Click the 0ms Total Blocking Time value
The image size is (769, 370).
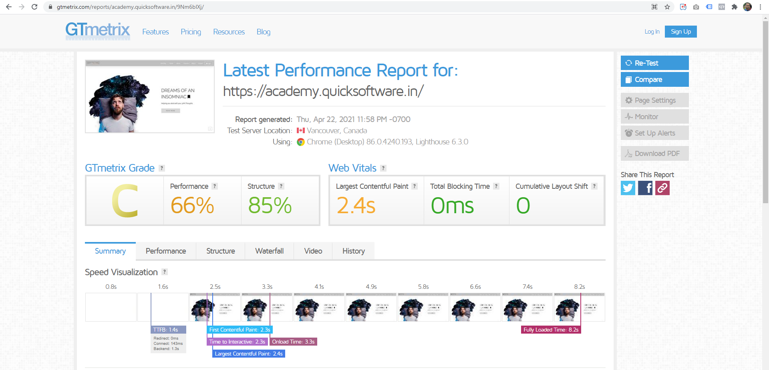pyautogui.click(x=452, y=206)
